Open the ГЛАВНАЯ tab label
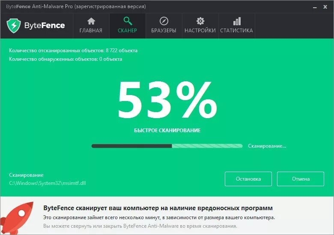 (x=91, y=30)
